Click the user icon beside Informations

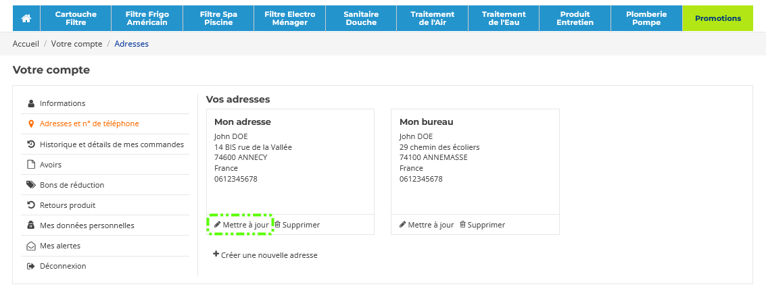coord(31,103)
